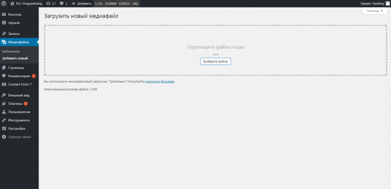
Task: Follow the загрузчик браузера link
Action: click(160, 81)
